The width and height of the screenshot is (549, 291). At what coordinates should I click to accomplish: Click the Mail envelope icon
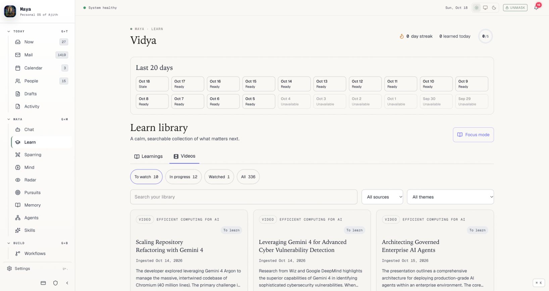pyautogui.click(x=18, y=55)
